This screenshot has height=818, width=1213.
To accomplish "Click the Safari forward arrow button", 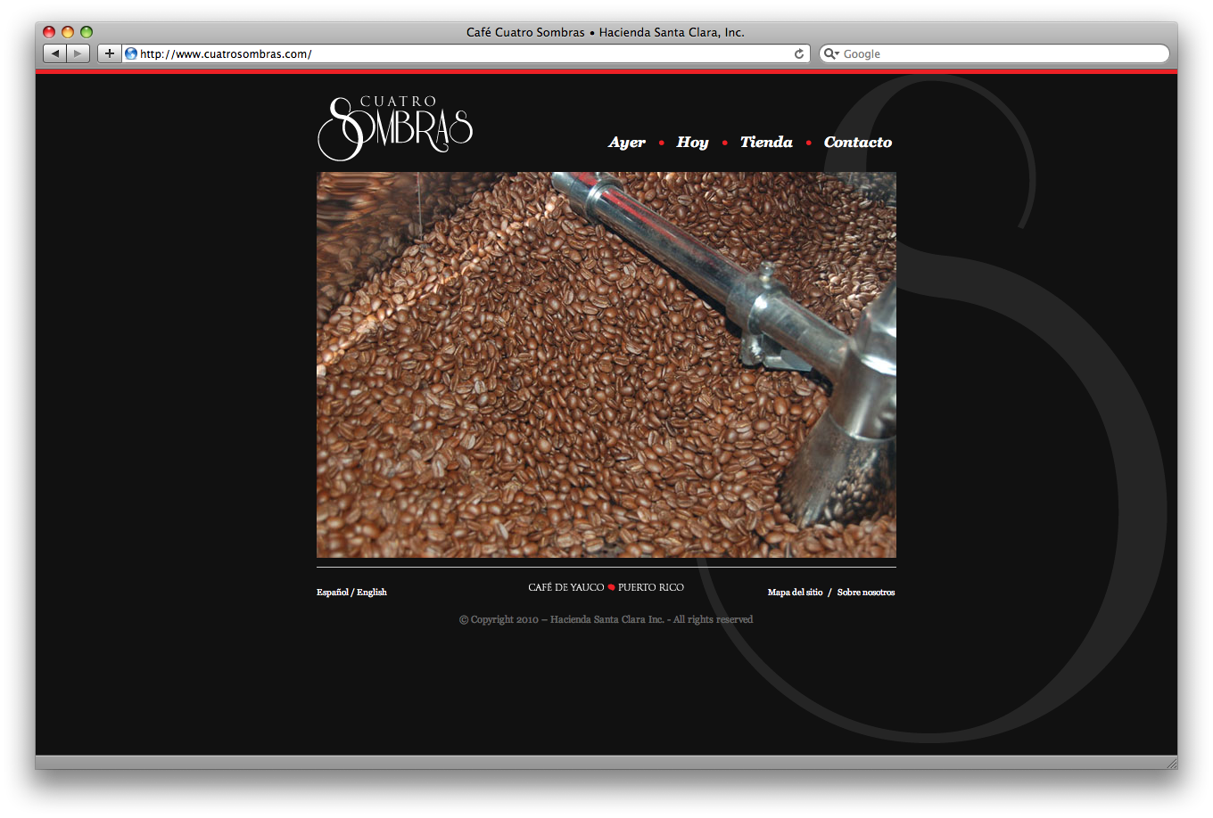I will 78,53.
